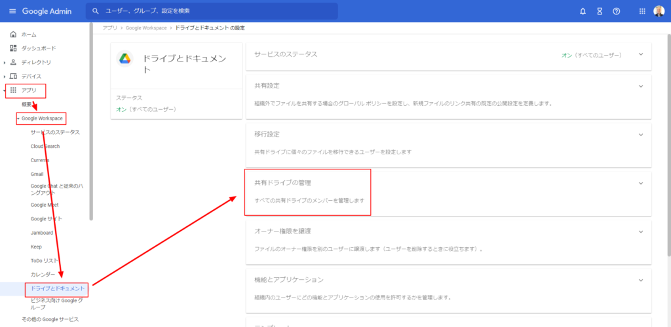Click the ダッシュボード dashboard icon
The width and height of the screenshot is (671, 327).
tap(13, 48)
